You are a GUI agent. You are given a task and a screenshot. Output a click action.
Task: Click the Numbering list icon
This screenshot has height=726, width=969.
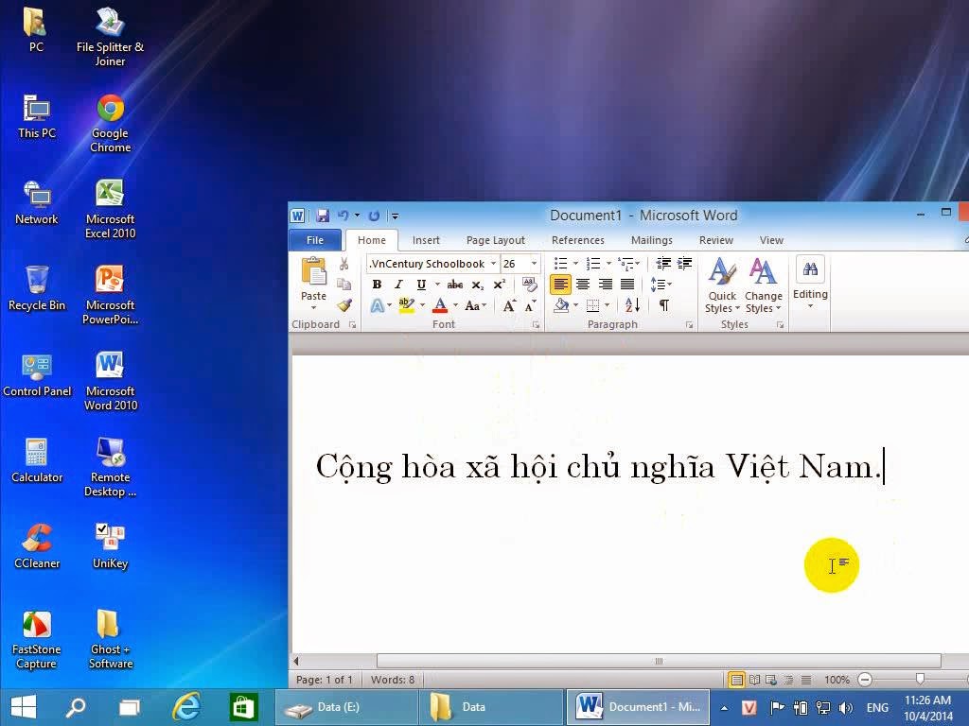coord(593,264)
